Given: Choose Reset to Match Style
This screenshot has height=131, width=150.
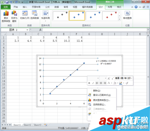Looking at the screenshot, I should pos(102,95).
